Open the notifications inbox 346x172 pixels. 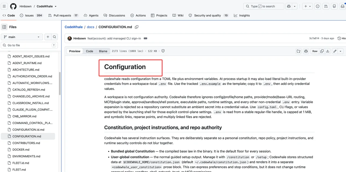[x=342, y=6]
